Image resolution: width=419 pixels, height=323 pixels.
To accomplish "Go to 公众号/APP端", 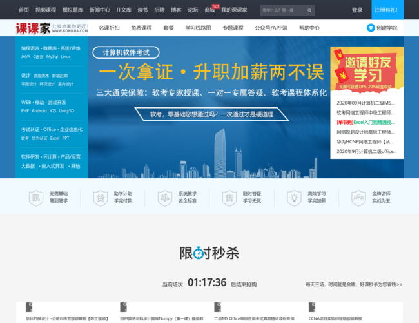I will click(x=271, y=28).
